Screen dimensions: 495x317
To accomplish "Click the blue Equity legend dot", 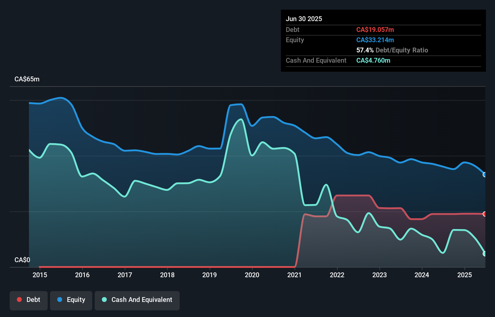I will coord(60,300).
